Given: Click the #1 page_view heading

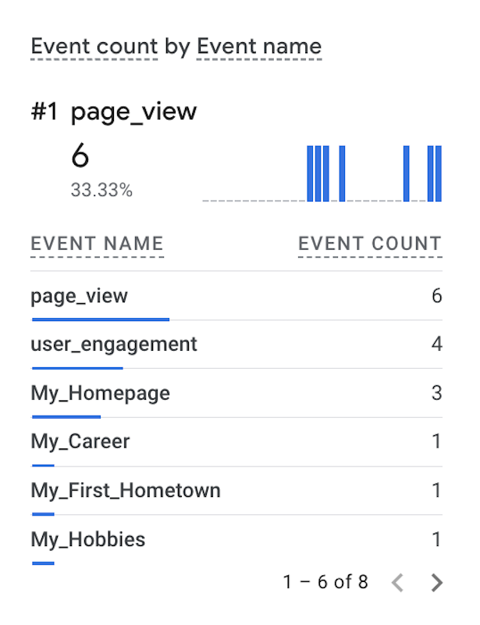Looking at the screenshot, I should click(114, 112).
